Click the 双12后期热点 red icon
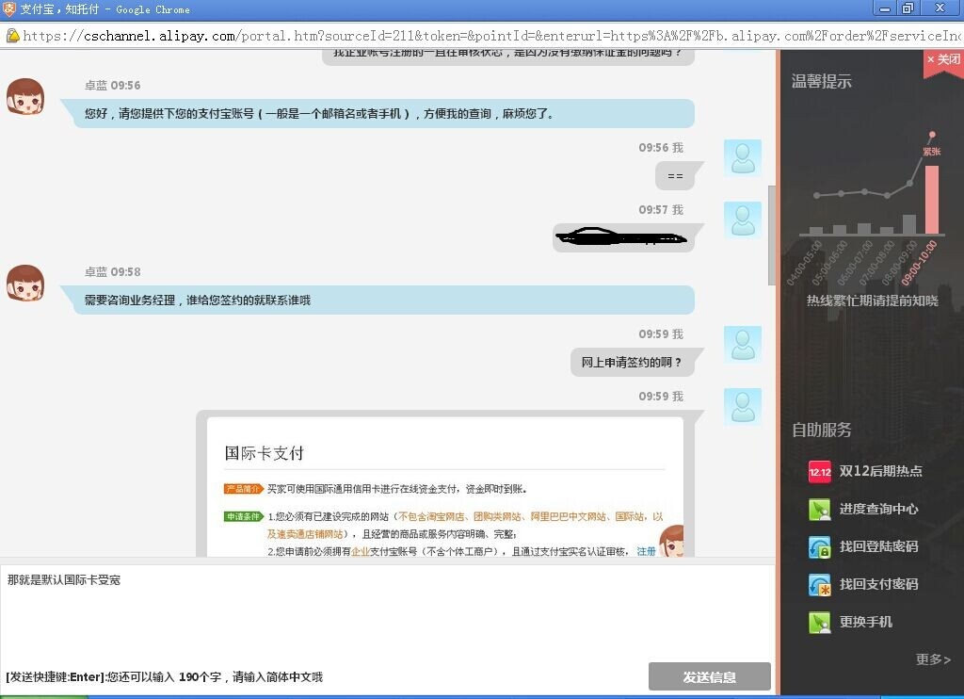This screenshot has width=964, height=699. 820,471
